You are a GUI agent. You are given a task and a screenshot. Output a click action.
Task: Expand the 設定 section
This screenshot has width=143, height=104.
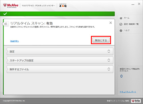60,51
